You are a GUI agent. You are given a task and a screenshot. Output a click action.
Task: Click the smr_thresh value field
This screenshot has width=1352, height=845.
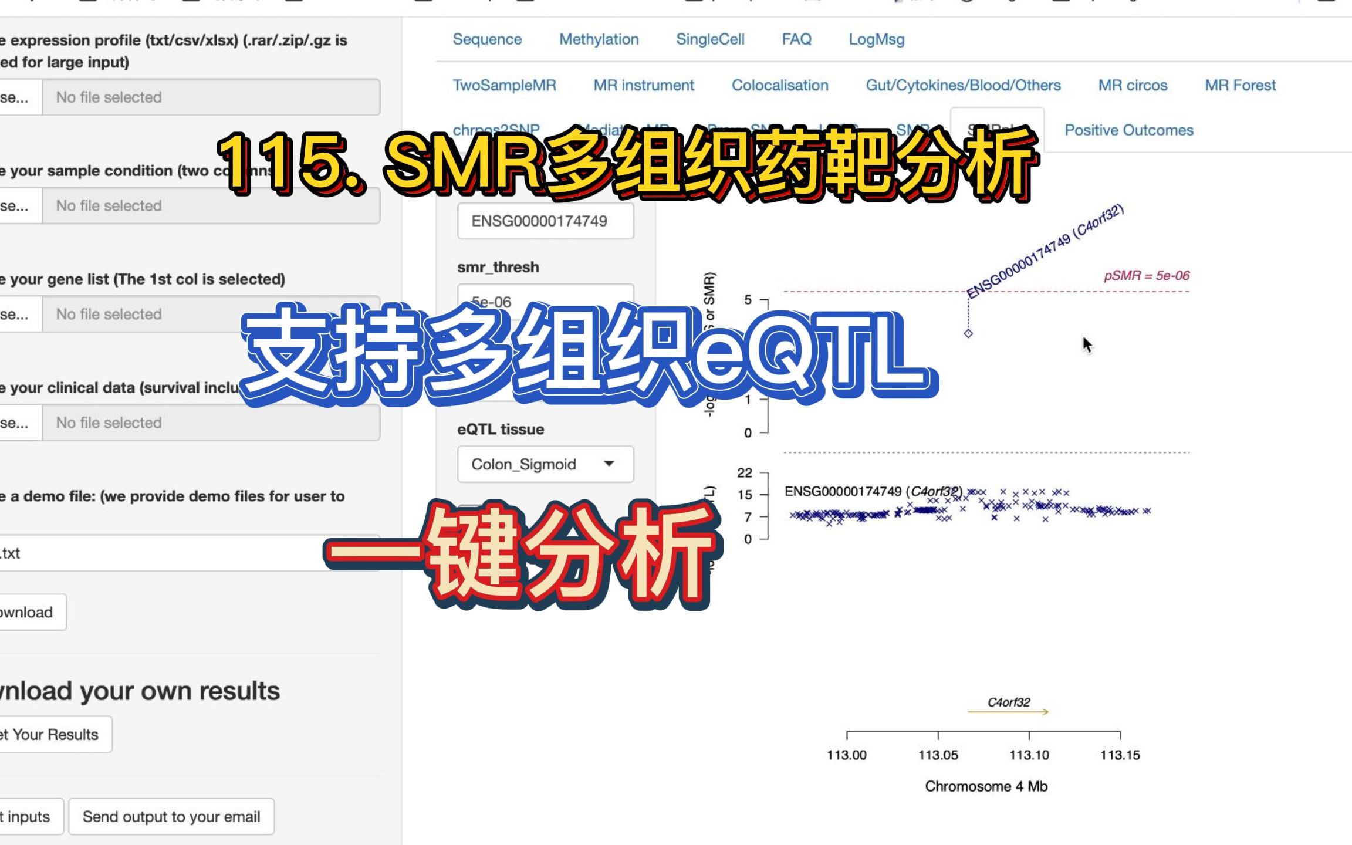[546, 301]
